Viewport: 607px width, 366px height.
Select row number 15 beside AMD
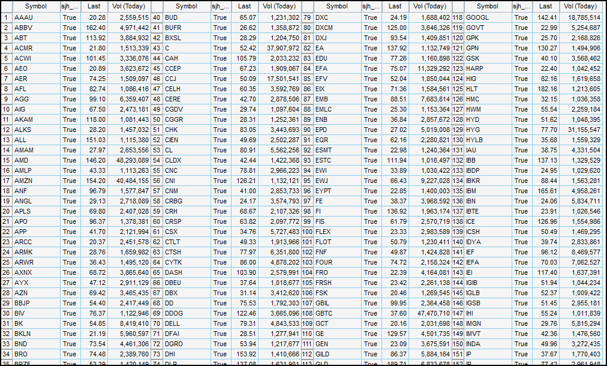pyautogui.click(x=6, y=160)
